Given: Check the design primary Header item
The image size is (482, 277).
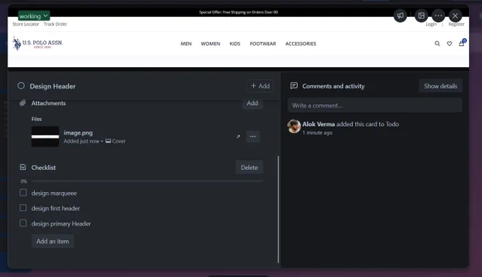Looking at the screenshot, I should click(23, 223).
